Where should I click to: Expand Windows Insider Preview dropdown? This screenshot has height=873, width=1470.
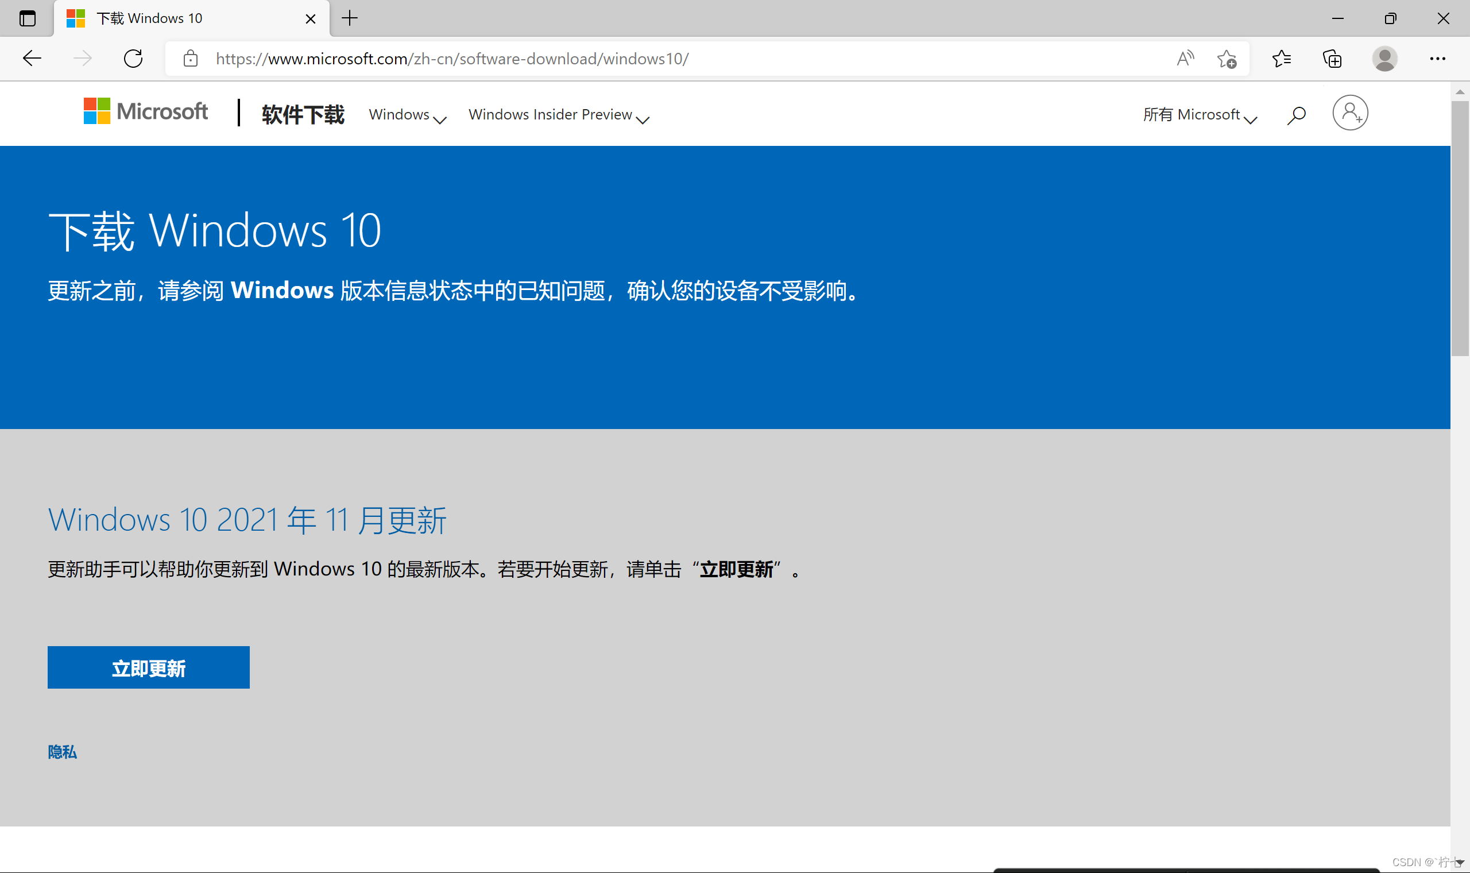tap(558, 115)
